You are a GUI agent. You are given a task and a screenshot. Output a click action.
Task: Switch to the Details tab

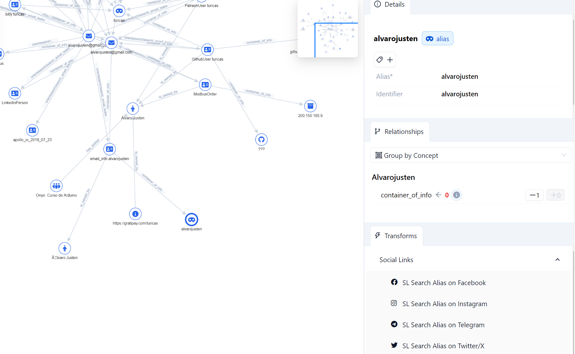tap(390, 4)
